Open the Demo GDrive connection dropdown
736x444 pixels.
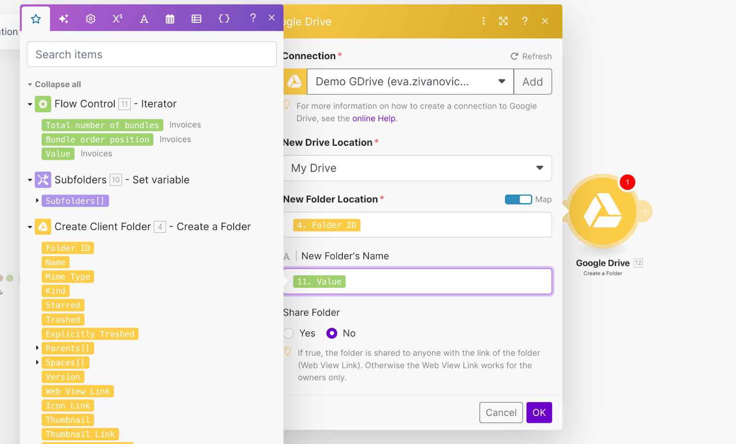(x=410, y=82)
